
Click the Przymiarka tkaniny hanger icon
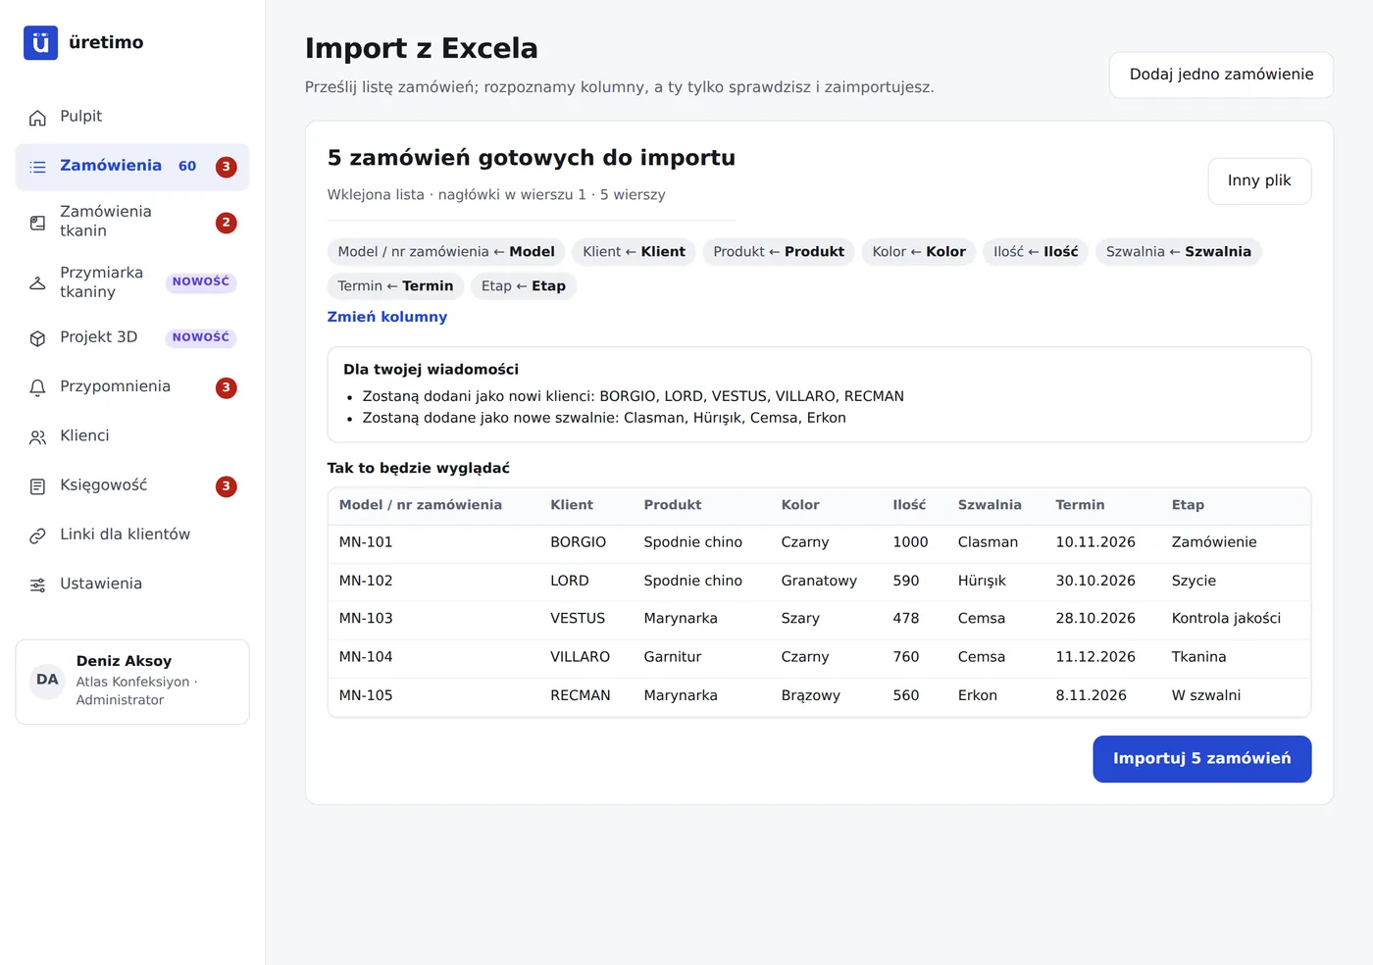[37, 282]
